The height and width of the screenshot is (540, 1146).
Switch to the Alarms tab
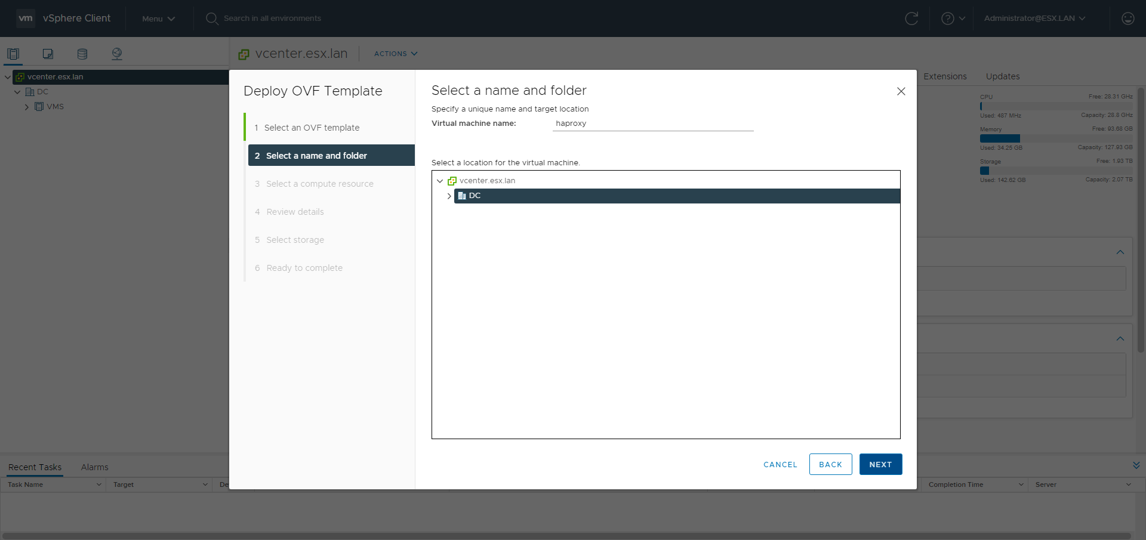coord(94,467)
